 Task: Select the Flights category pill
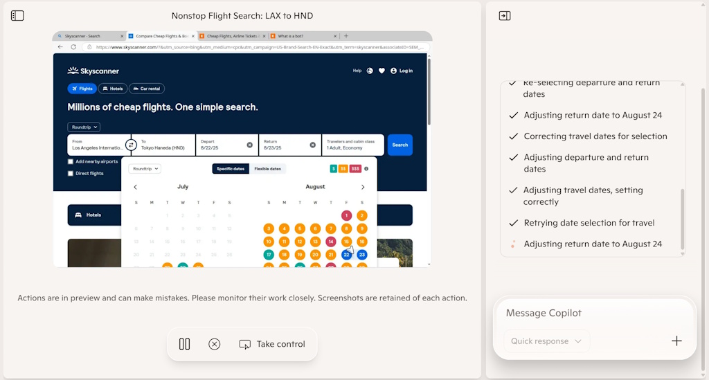click(82, 89)
